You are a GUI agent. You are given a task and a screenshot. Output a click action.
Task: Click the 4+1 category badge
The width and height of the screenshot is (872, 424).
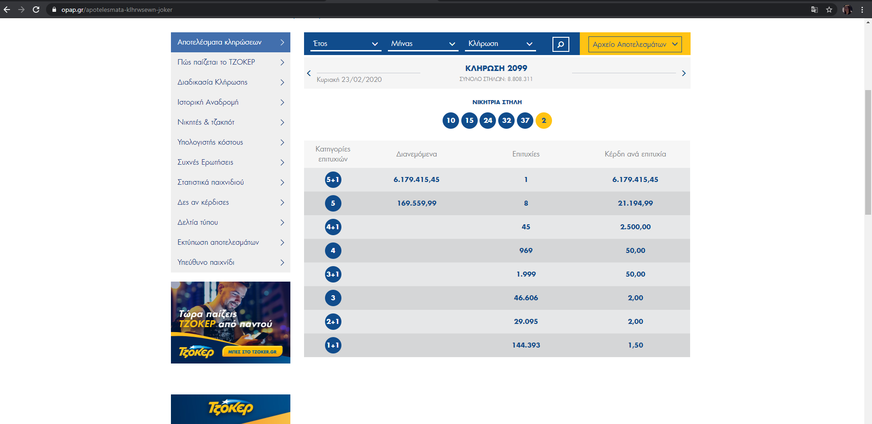(333, 227)
